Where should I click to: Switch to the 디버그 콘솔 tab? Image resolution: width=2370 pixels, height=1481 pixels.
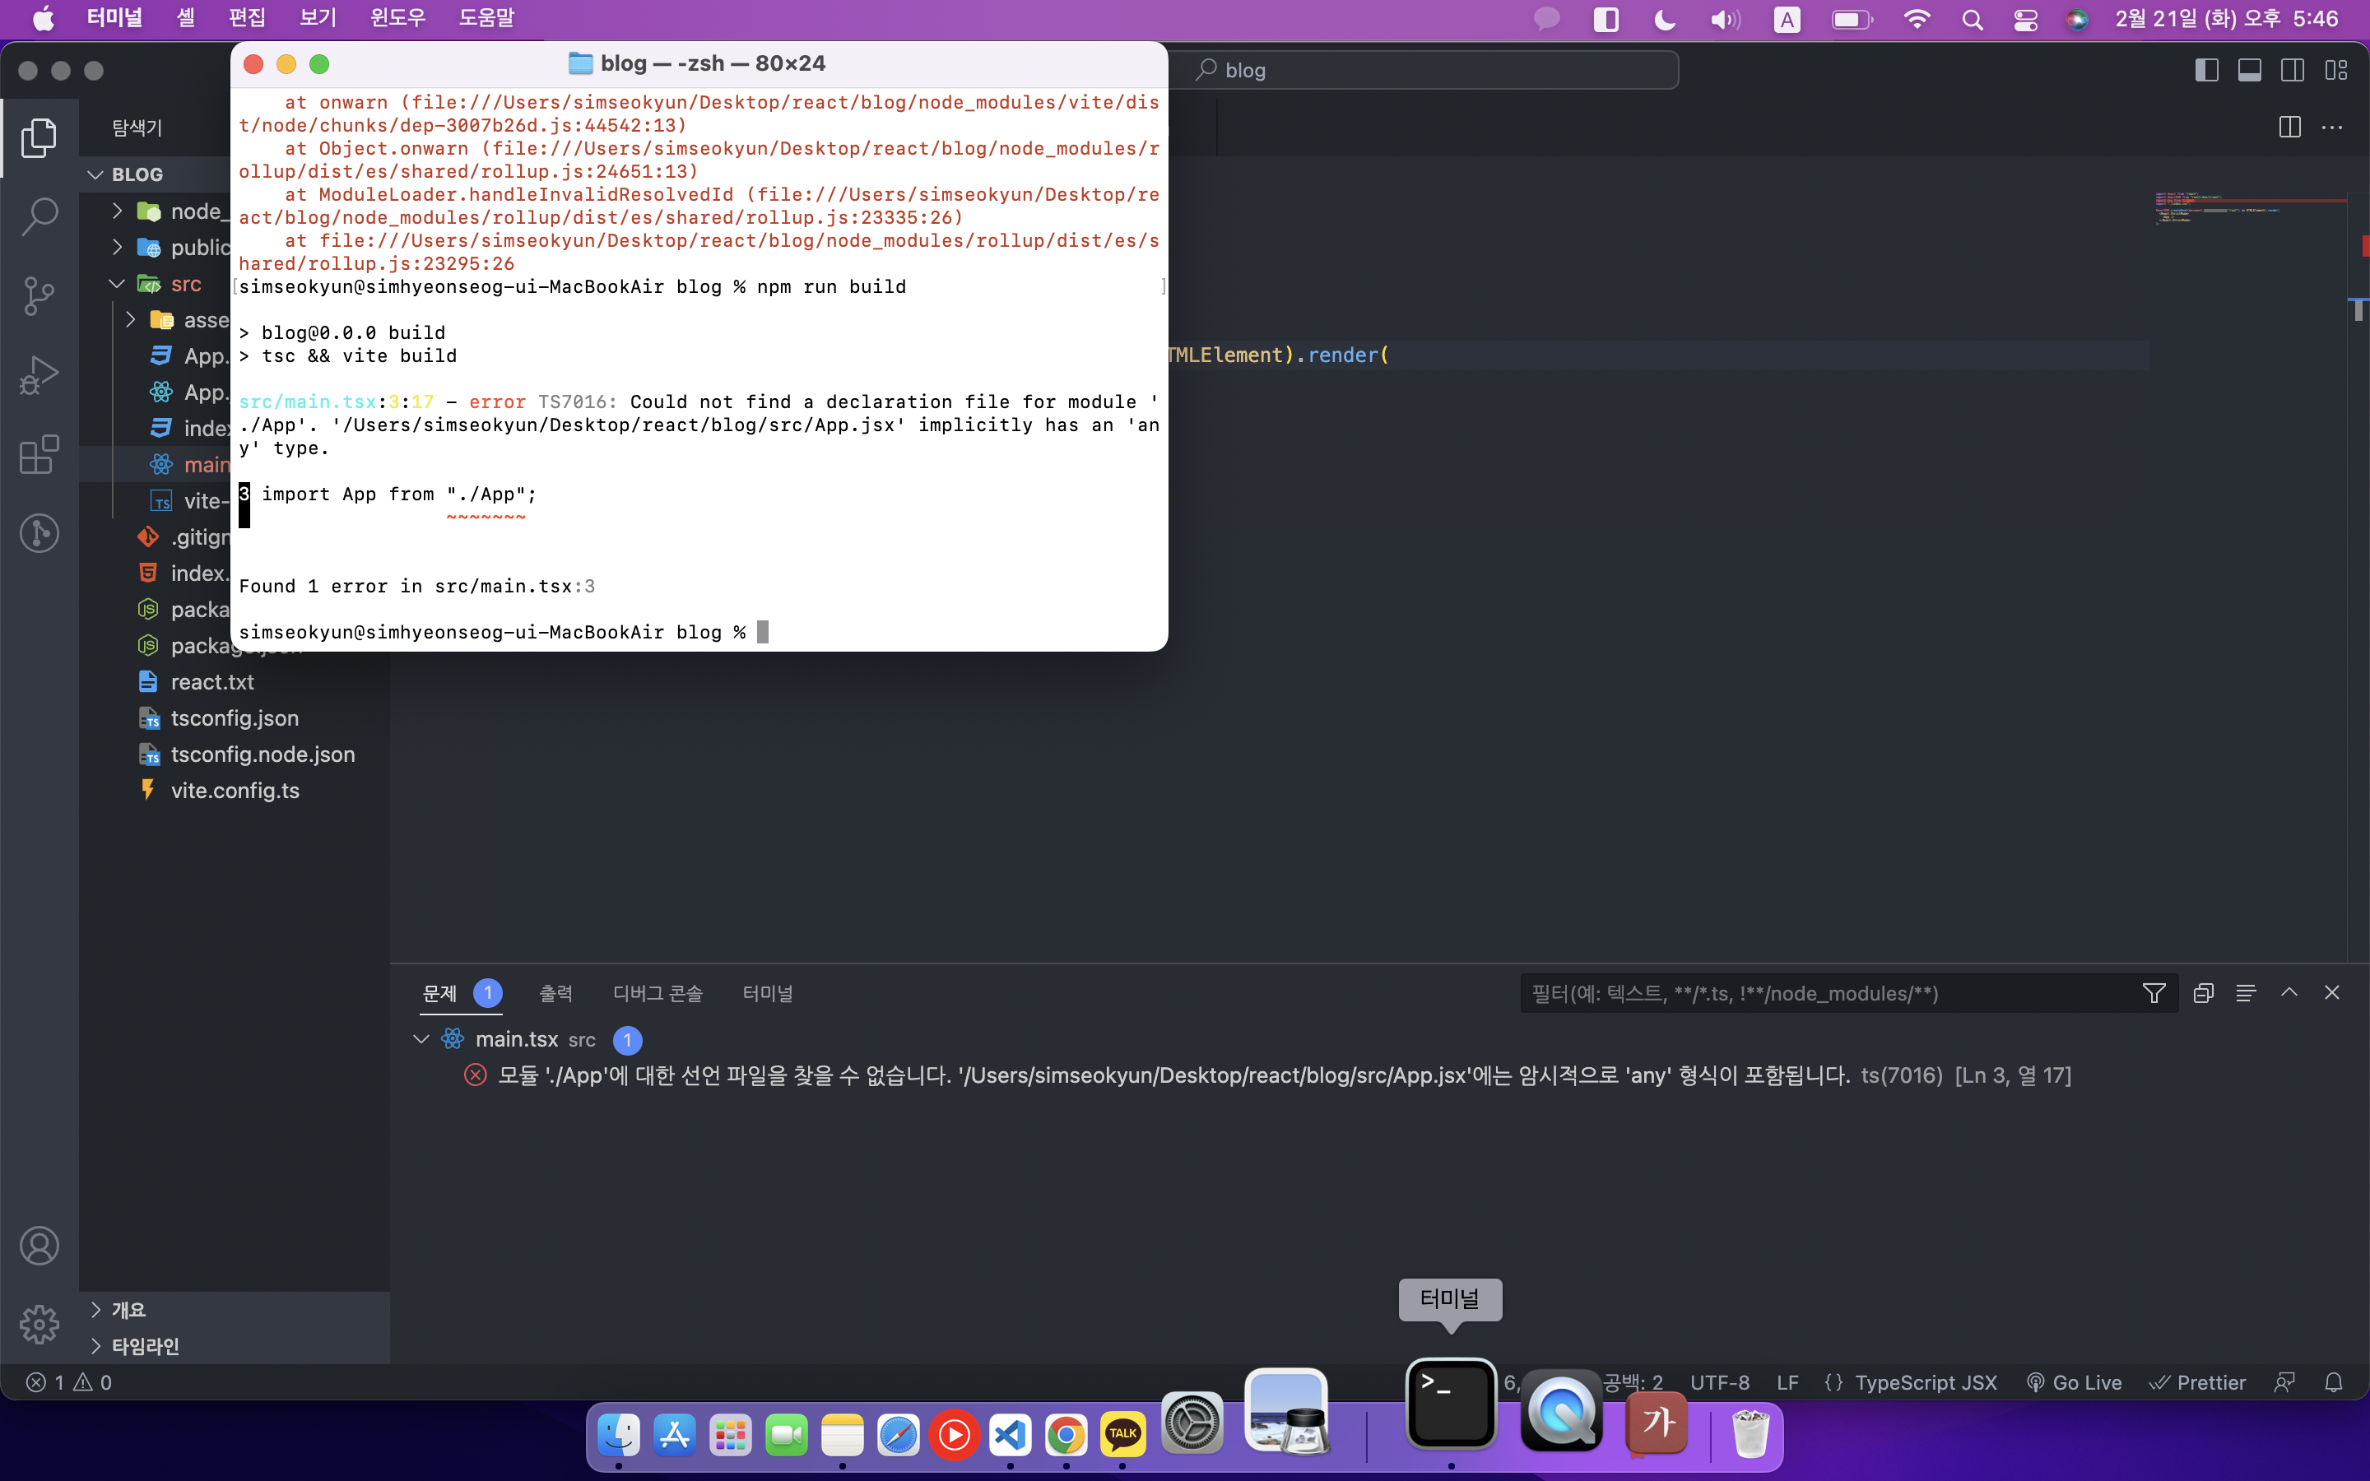(x=658, y=993)
